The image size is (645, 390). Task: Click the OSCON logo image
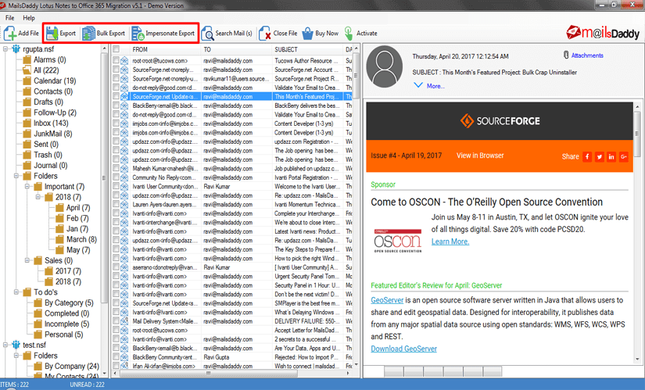(x=398, y=241)
